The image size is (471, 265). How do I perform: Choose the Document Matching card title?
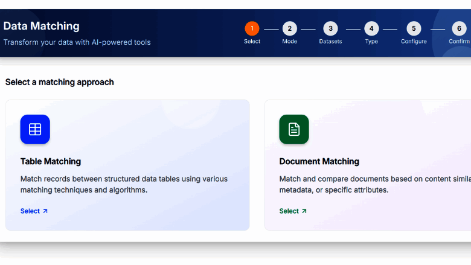click(319, 162)
